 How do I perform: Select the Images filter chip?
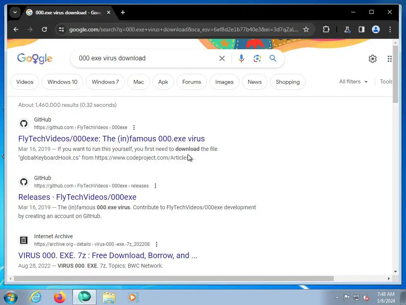point(224,82)
